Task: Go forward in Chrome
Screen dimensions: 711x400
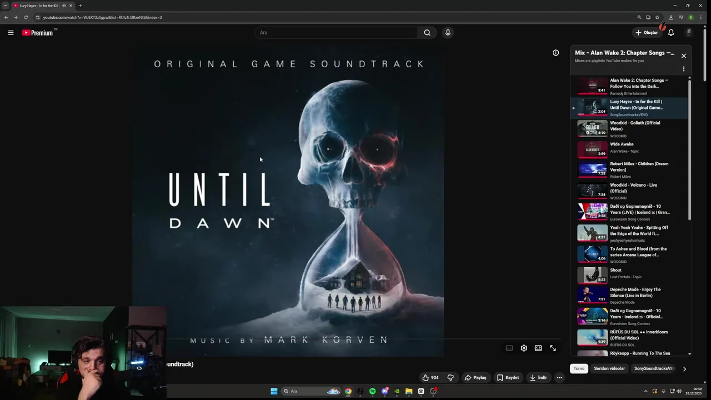Action: tap(16, 17)
